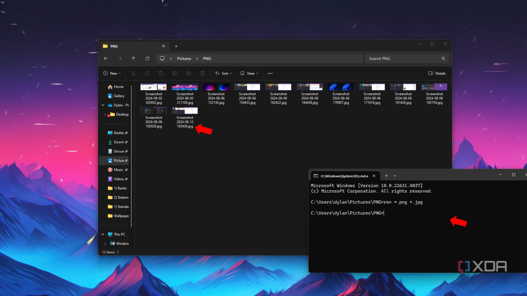Switch to the cmd.exe terminal tab
This screenshot has height=296, width=527.
click(x=343, y=175)
